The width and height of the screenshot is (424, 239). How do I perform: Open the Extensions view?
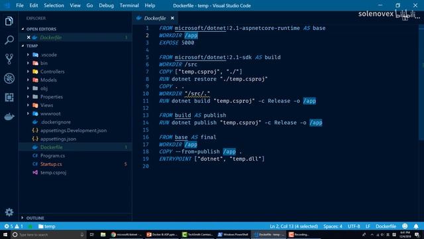coord(9,98)
